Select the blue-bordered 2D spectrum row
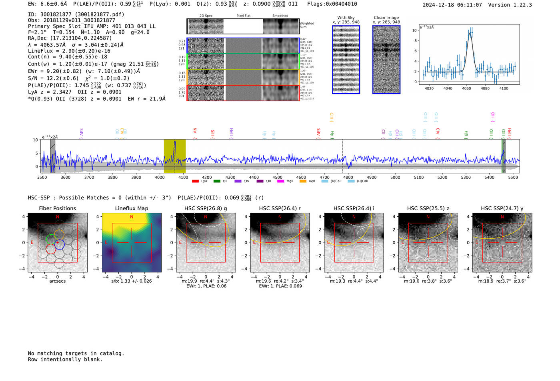Image resolution: width=560 pixels, height=381 pixels. (x=243, y=46)
